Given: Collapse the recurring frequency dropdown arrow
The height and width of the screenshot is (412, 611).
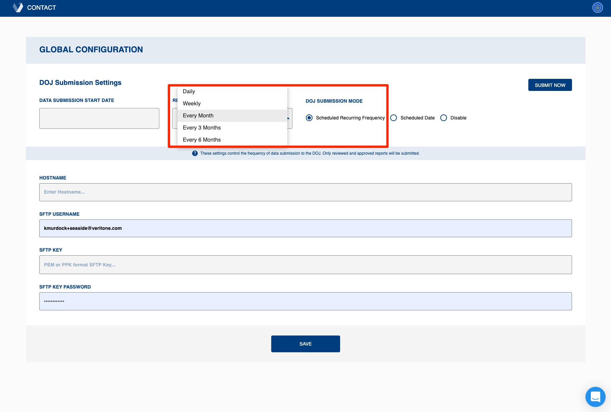Looking at the screenshot, I should pos(289,118).
